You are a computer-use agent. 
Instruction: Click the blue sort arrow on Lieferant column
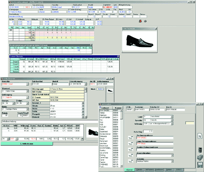100,107
